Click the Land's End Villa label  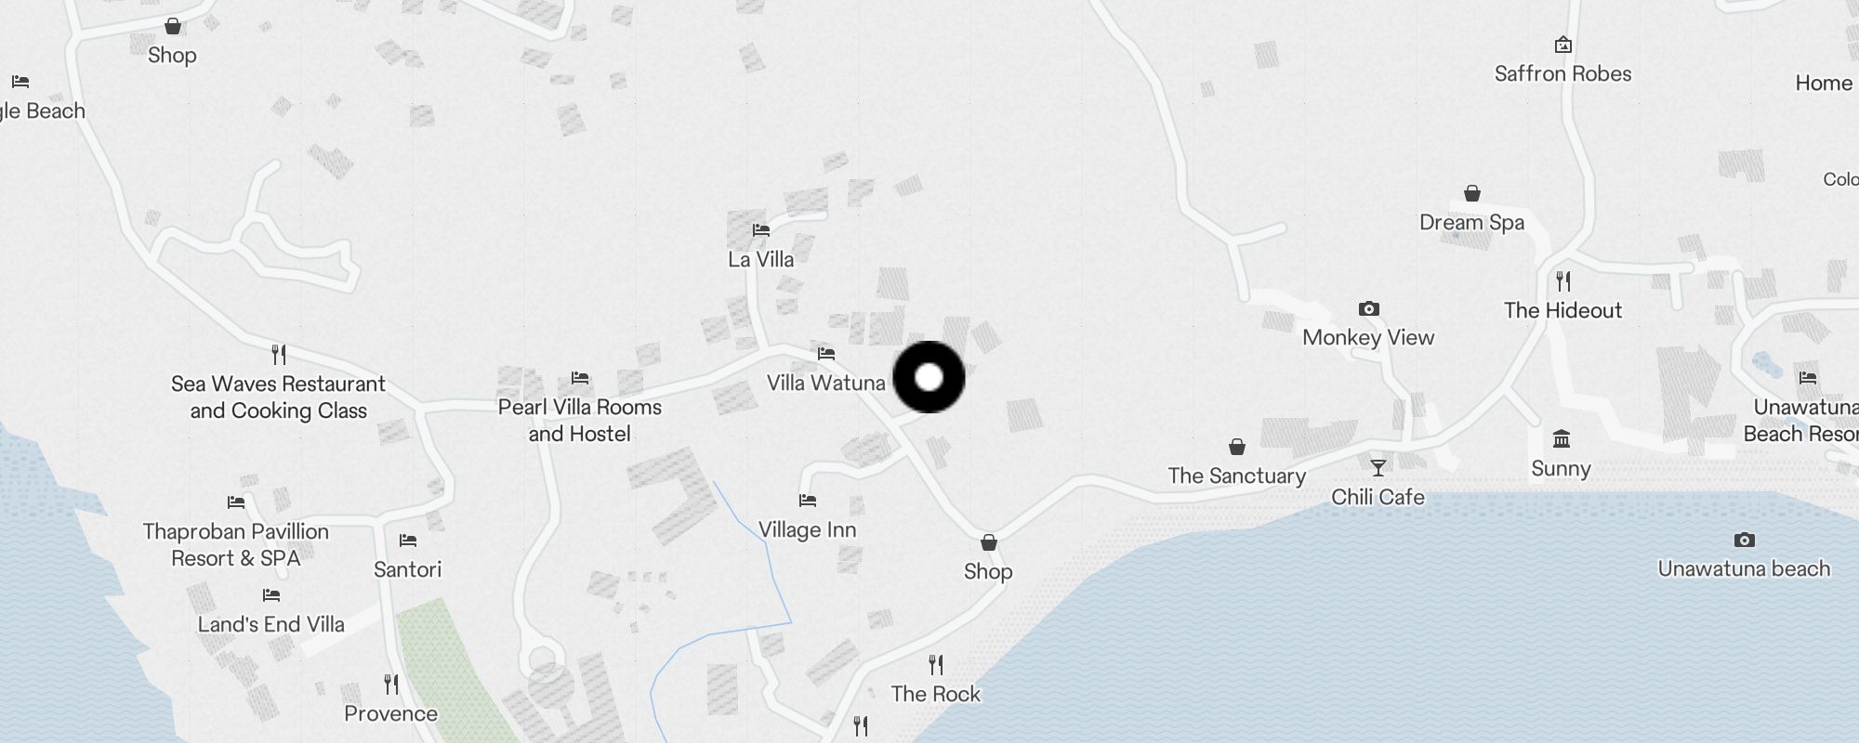(x=270, y=624)
